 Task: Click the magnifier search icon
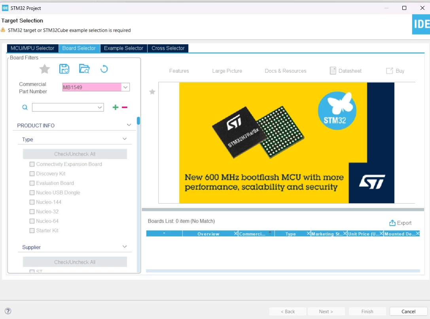[25, 107]
